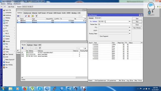
Task: Click Make Supout.rif in sidebar
Action: [10, 60]
